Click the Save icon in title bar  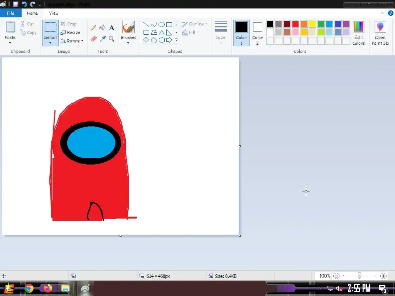[x=15, y=4]
